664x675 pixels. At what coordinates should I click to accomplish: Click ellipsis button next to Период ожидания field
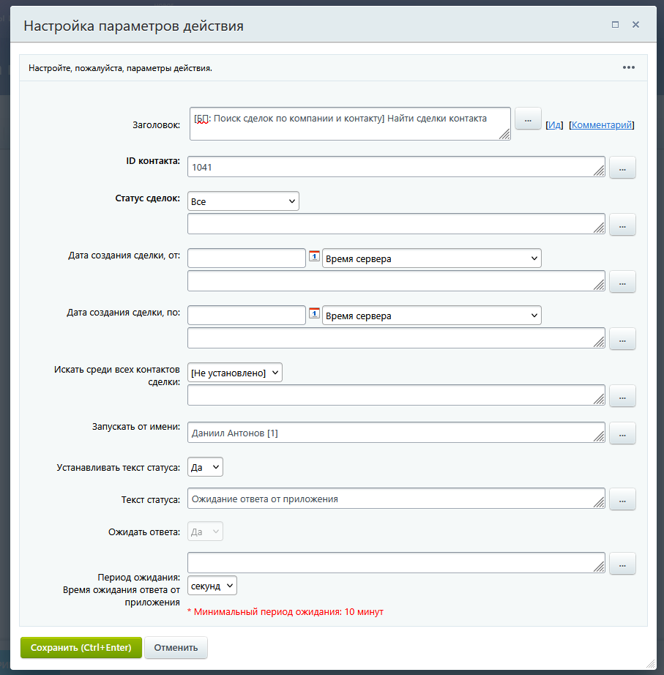[622, 564]
